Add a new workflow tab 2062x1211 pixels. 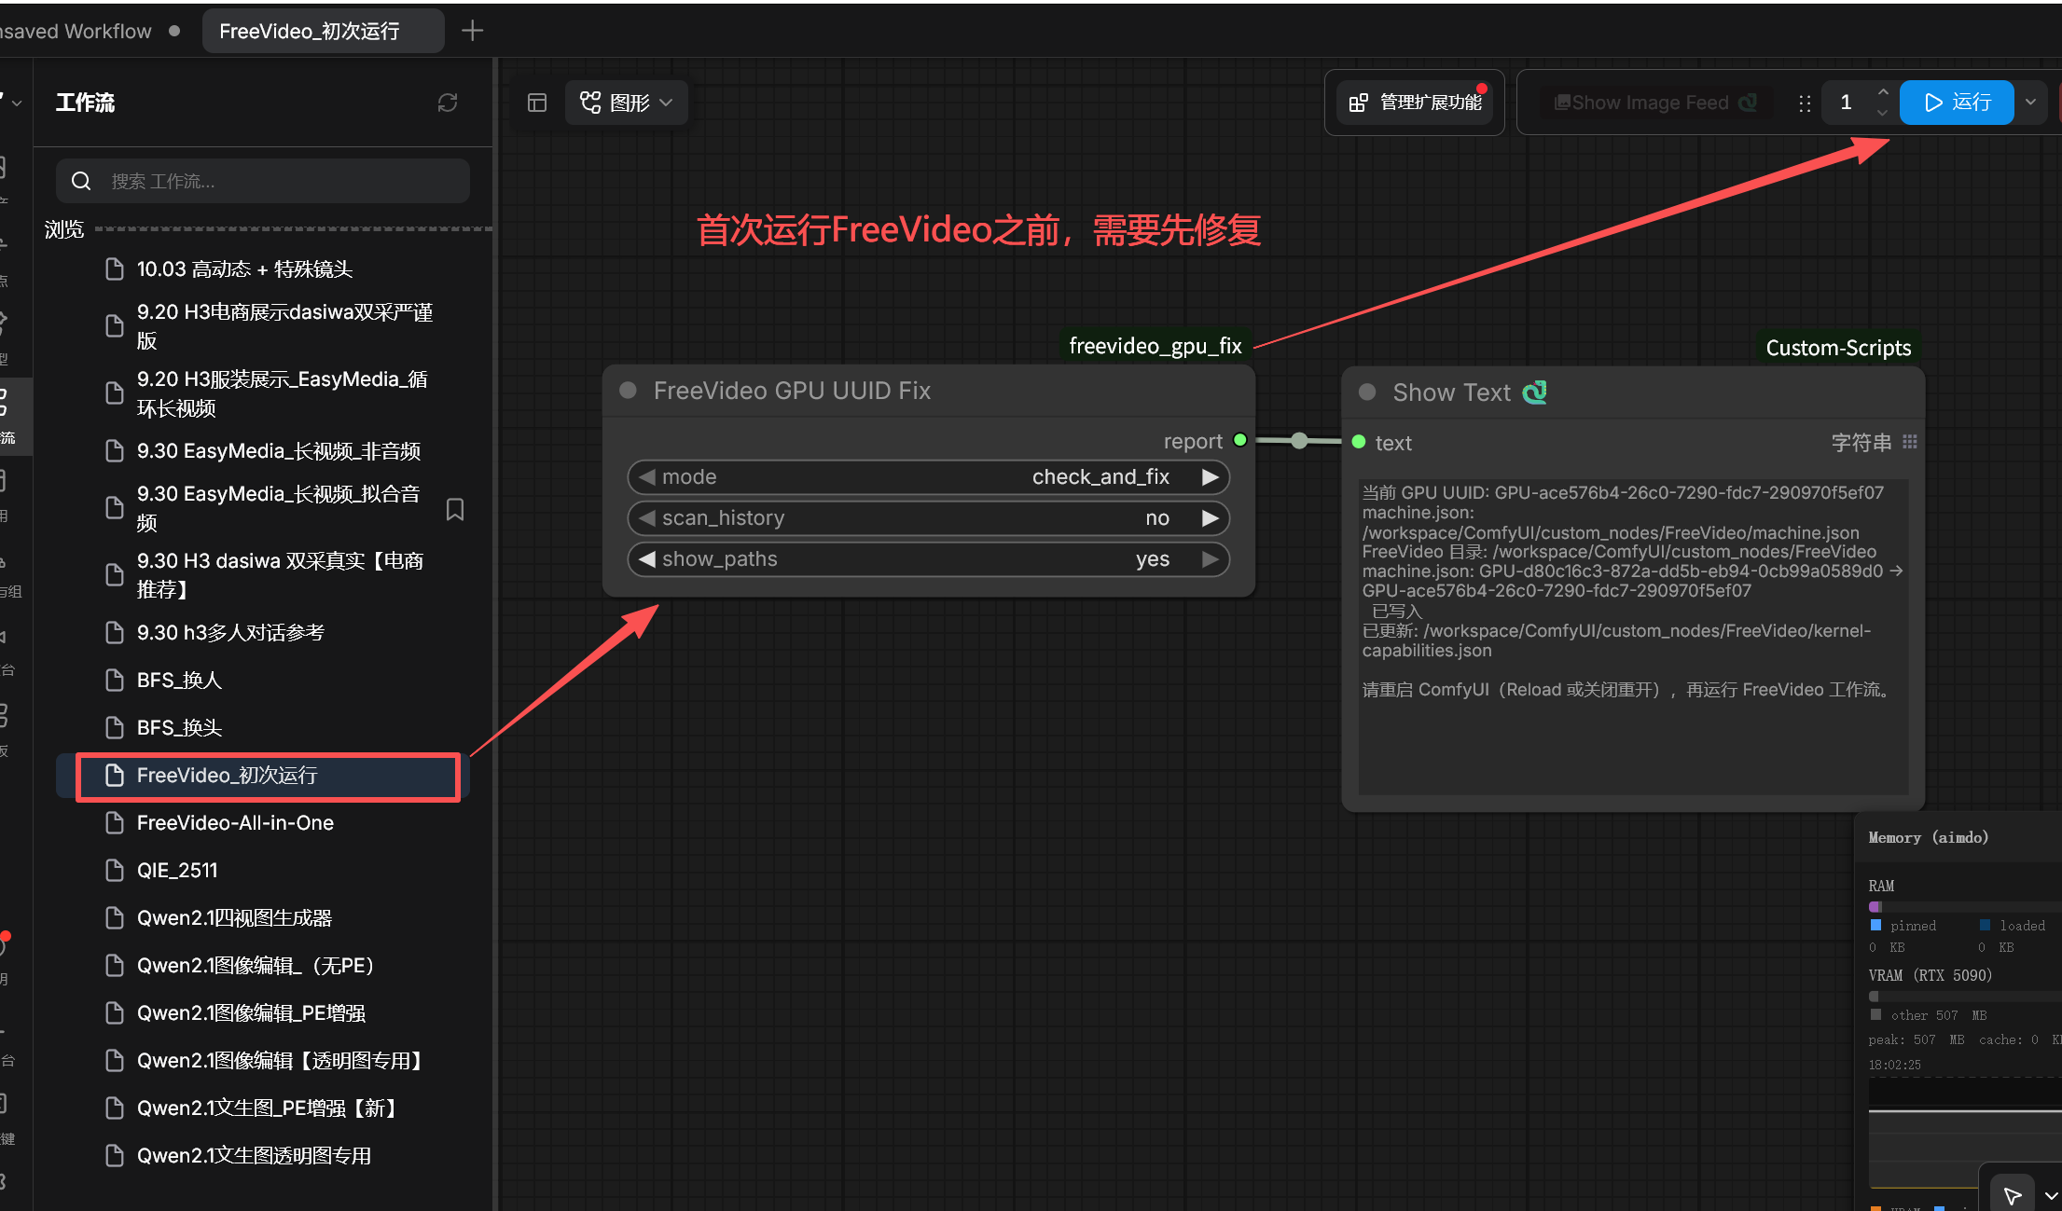[473, 31]
